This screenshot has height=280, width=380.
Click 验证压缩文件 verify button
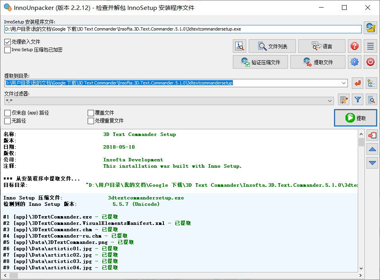260,62
